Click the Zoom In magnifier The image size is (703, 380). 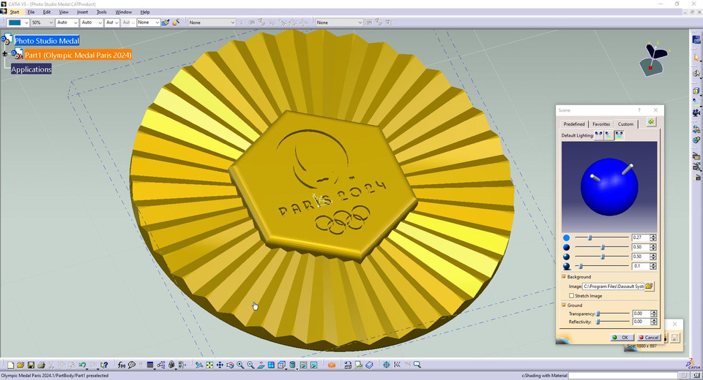(x=240, y=365)
